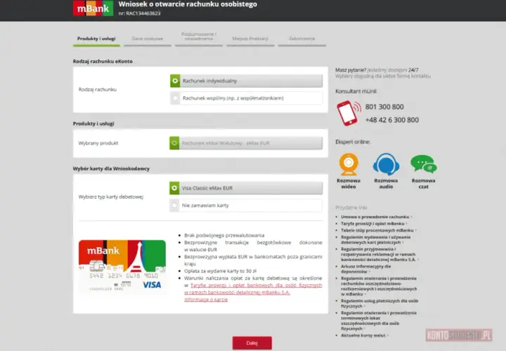Viewport: 506px width, 351px height.
Task: Open Regulamin terminowych lokat oszczędnościowych link
Action: click(x=379, y=321)
